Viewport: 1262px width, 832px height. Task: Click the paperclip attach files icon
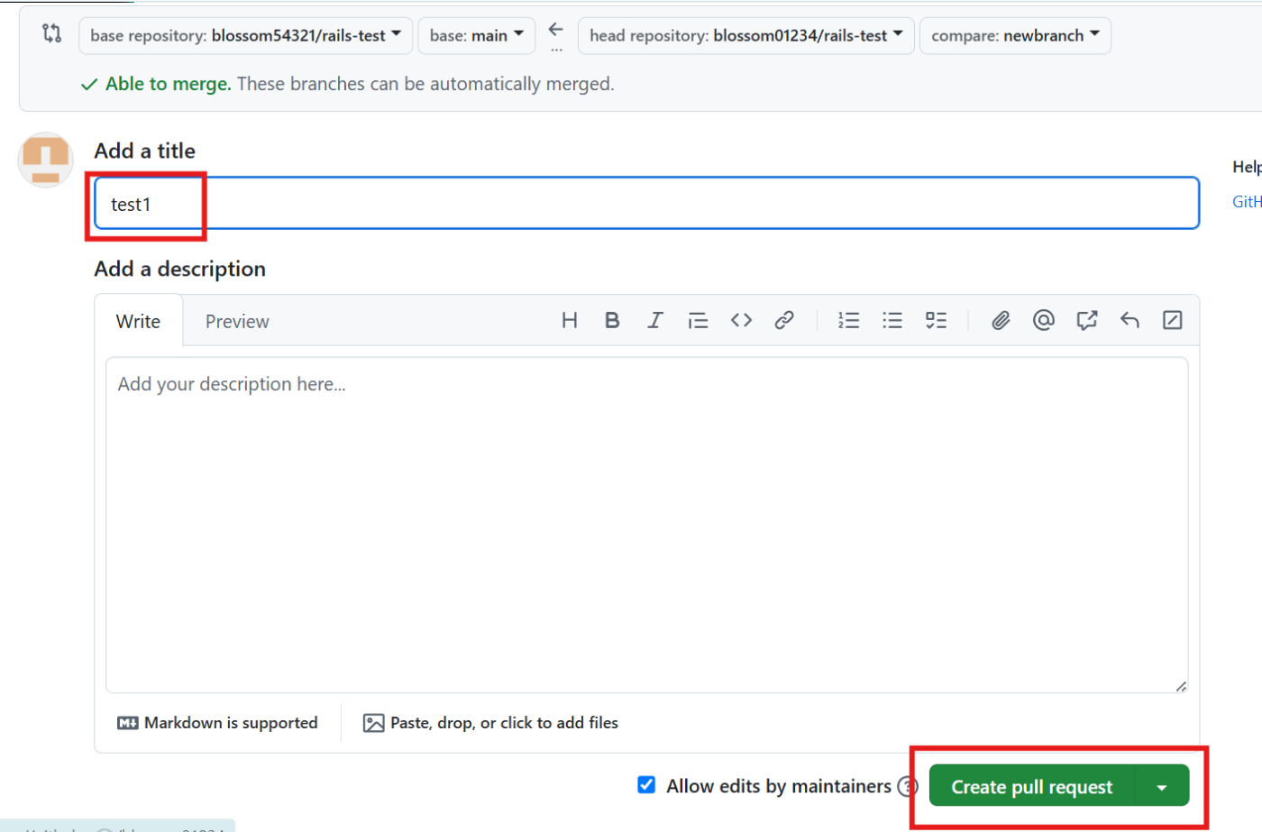1001,320
